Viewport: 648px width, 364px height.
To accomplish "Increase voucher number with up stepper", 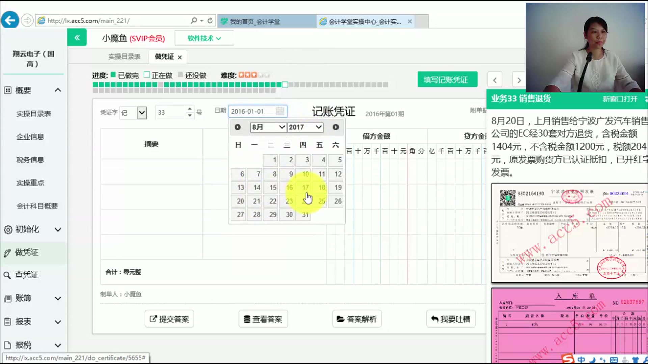I will (190, 109).
